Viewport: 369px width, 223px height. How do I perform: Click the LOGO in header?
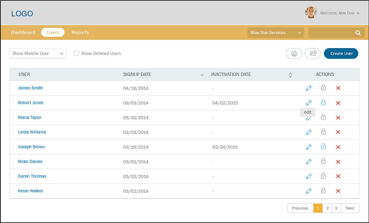(22, 14)
